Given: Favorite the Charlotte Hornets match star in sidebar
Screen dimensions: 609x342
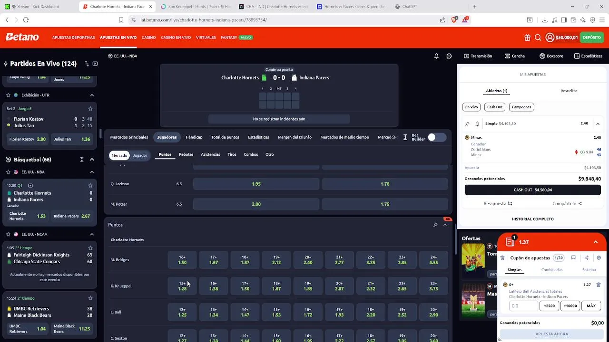Looking at the screenshot, I should click(x=90, y=185).
